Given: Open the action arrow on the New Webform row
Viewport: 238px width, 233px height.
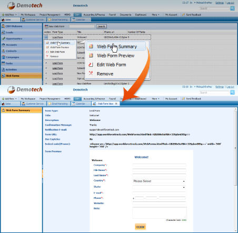Looking at the screenshot, I should (46, 84).
